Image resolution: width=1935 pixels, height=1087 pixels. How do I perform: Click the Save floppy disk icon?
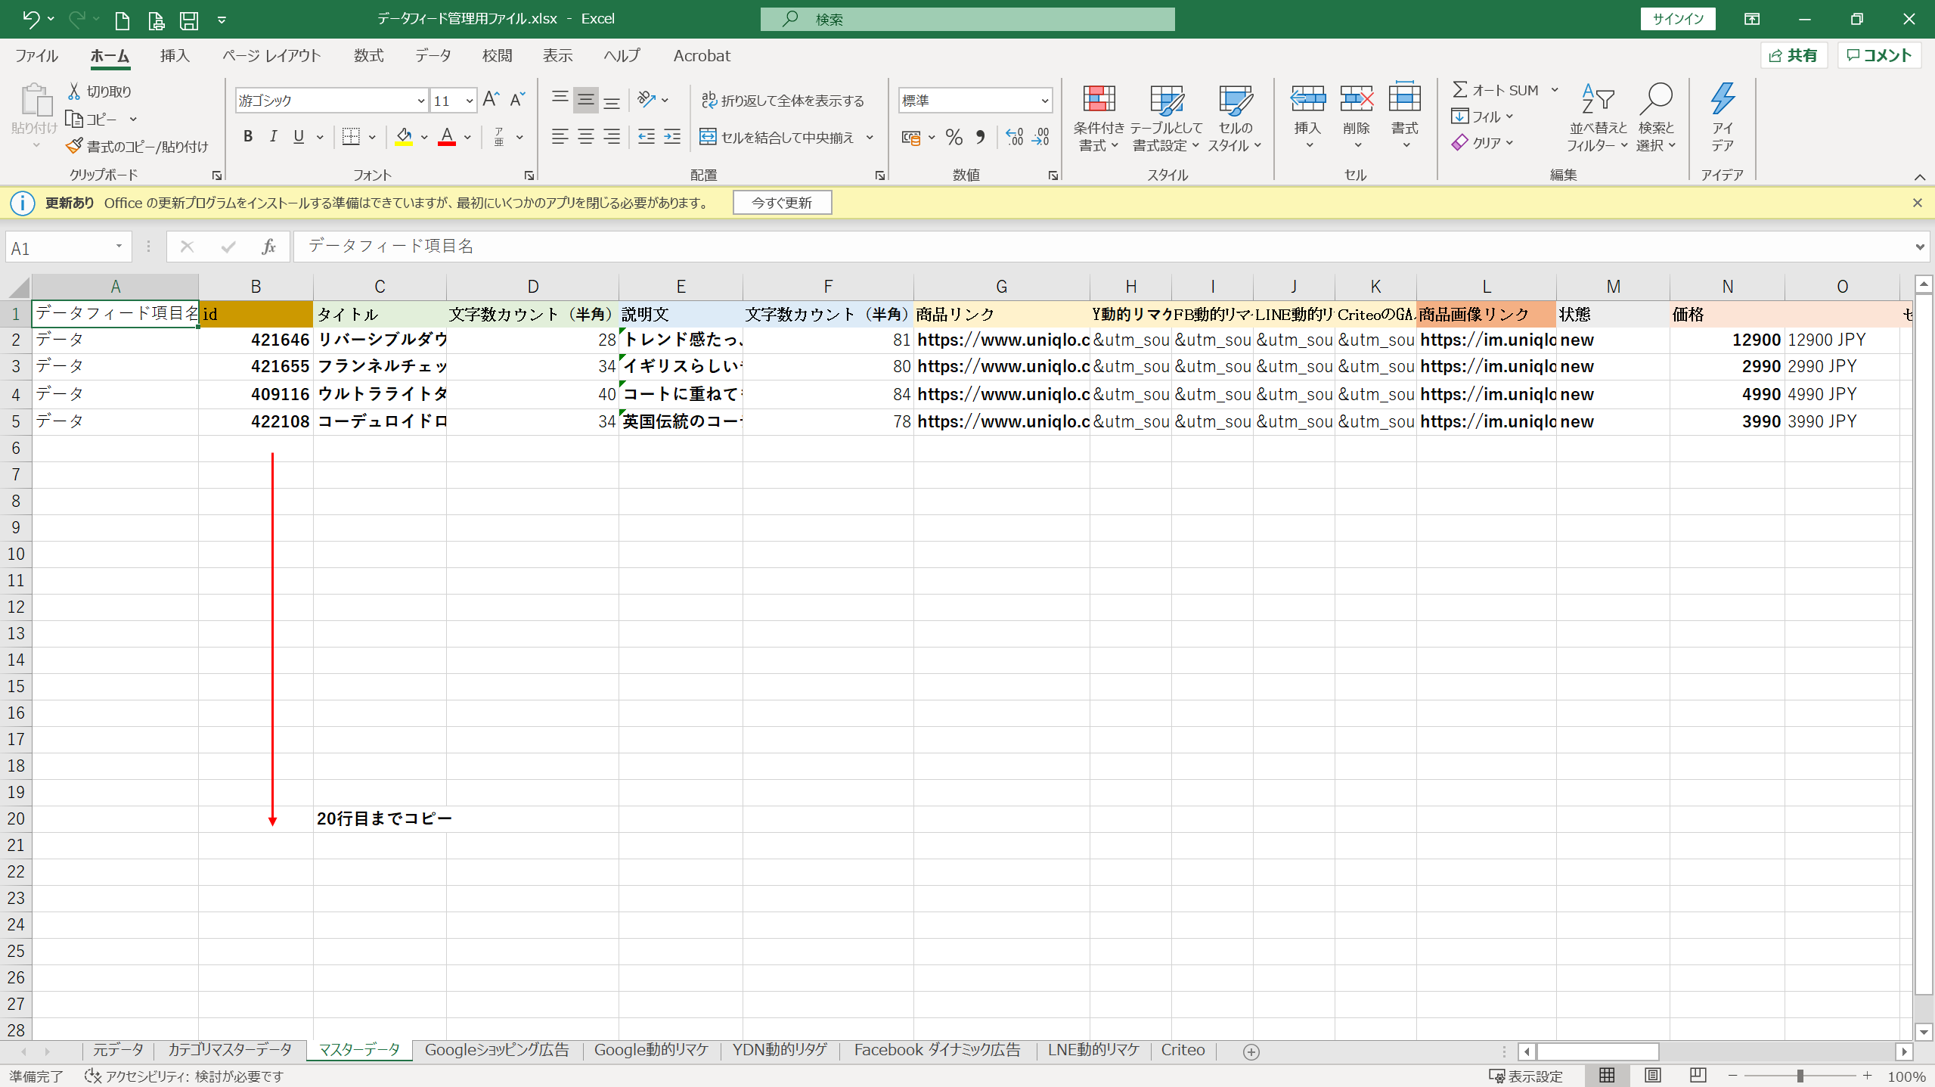coord(188,20)
